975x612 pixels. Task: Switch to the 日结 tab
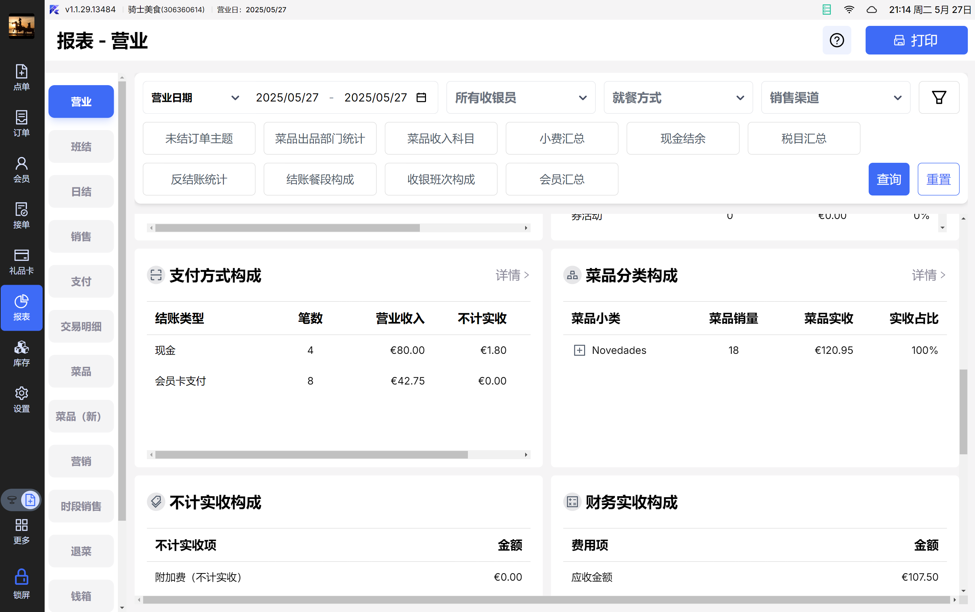tap(81, 191)
